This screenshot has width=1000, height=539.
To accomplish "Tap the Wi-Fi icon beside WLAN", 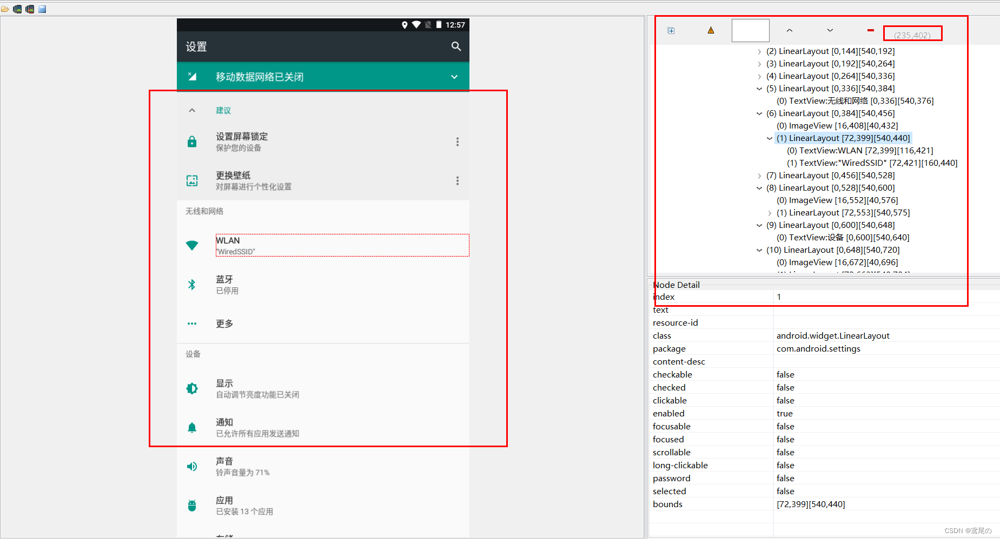I will (192, 245).
